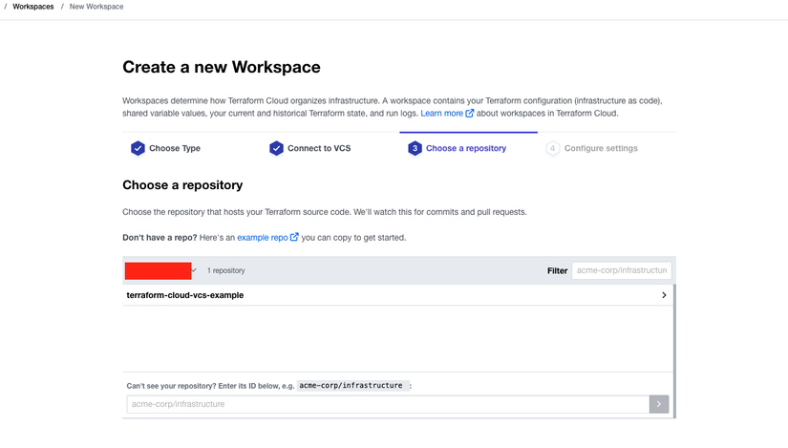The image size is (788, 448).
Task: Click the Connect to VCS checkmark icon
Action: click(276, 148)
